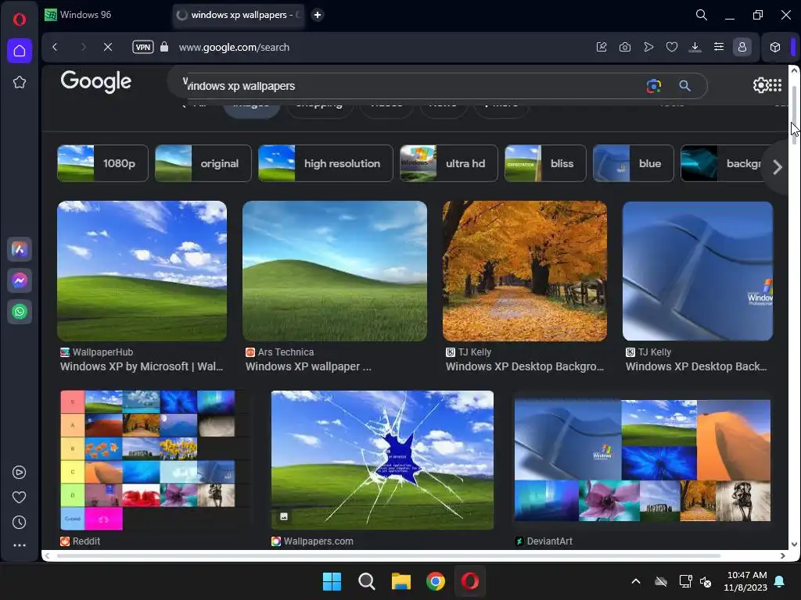Click the address bar URL
Image resolution: width=801 pixels, height=600 pixels.
point(234,47)
